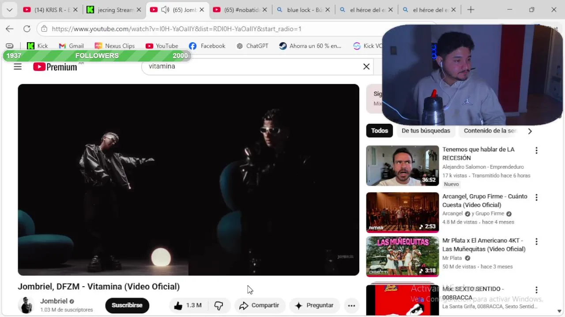Go back to the previous page
The width and height of the screenshot is (565, 317).
point(10,29)
